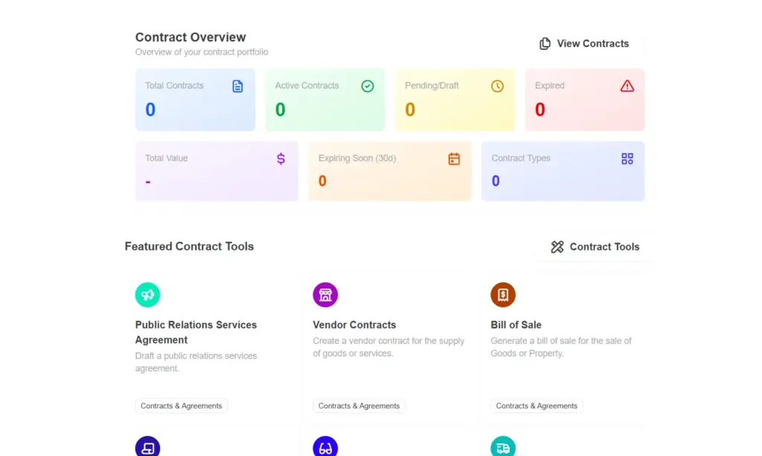Click the grid icon on Contract Types card
Viewport: 762px width, 456px height.
(x=627, y=158)
